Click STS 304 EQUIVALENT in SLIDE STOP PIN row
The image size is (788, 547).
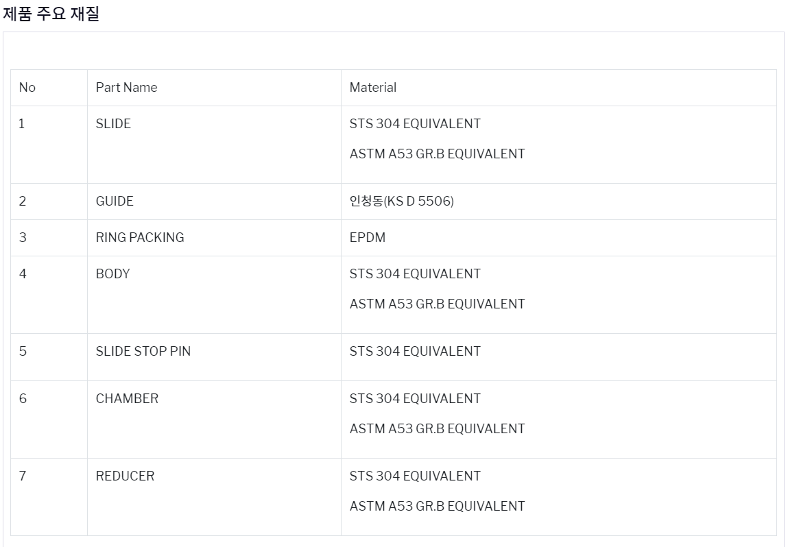[x=415, y=351]
